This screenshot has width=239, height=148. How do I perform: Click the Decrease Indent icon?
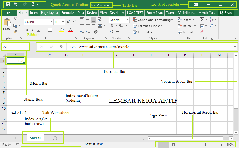coord(82,32)
